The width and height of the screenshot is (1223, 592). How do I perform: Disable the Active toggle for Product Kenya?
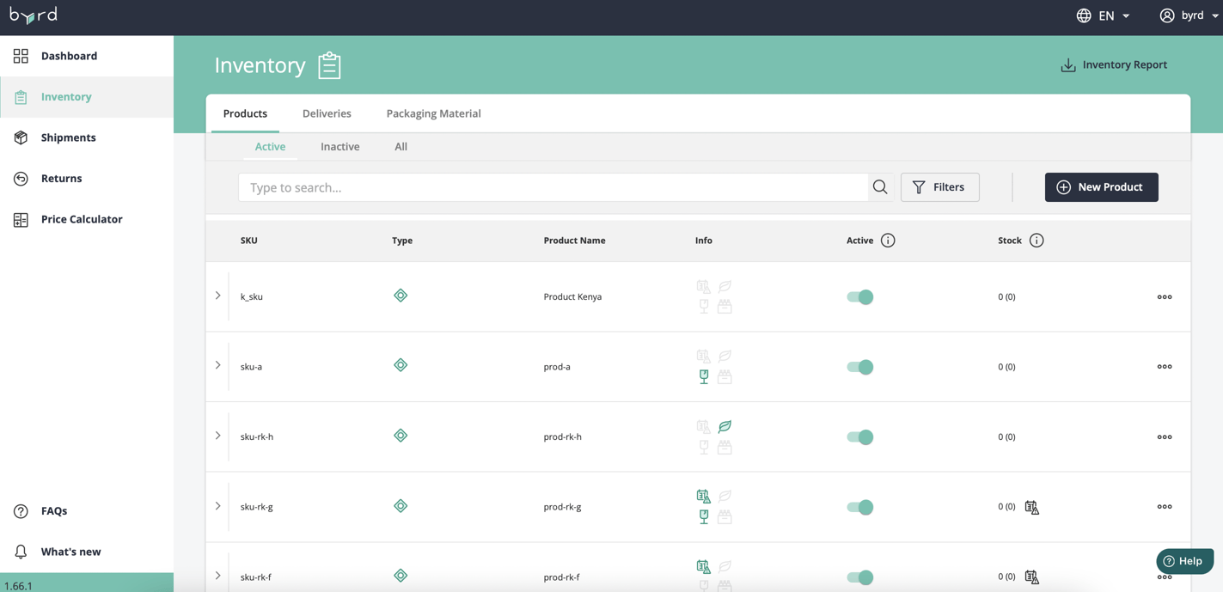tap(860, 296)
